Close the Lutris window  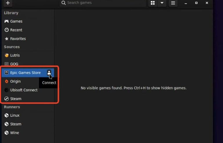click(x=207, y=3)
